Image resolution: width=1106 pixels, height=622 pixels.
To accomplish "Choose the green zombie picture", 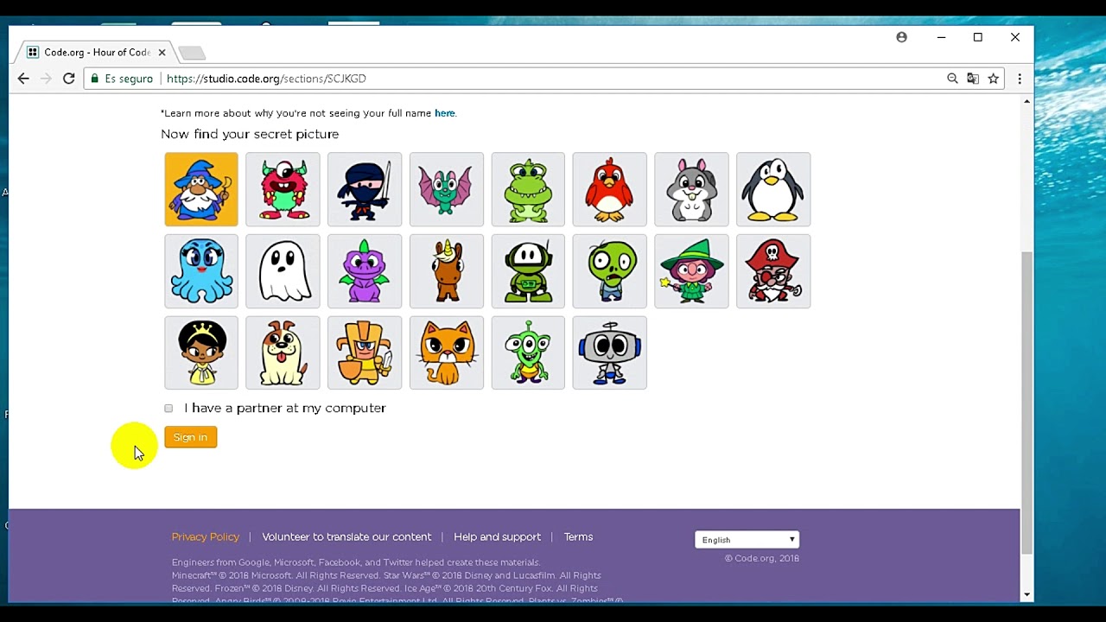I will point(609,271).
